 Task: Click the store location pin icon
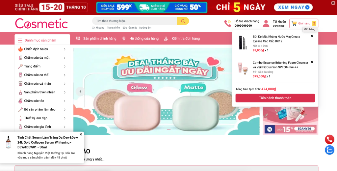click(x=124, y=39)
